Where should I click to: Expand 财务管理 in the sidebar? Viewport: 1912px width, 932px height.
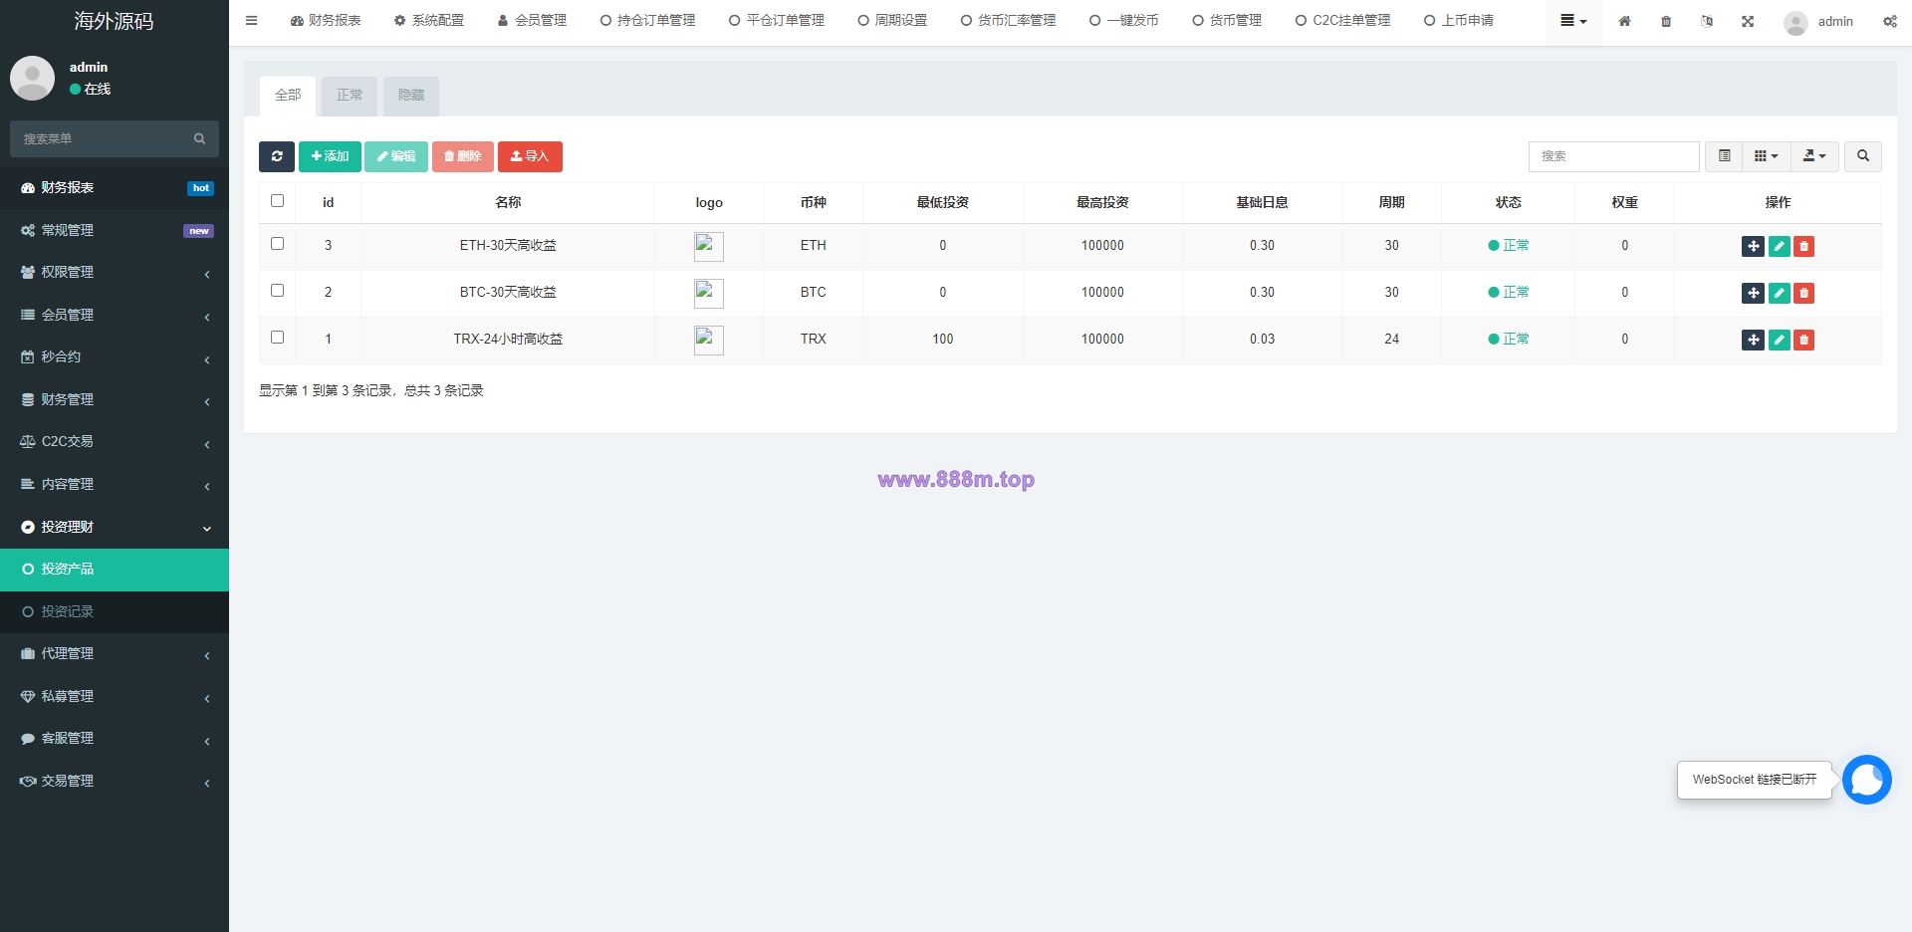coord(115,399)
